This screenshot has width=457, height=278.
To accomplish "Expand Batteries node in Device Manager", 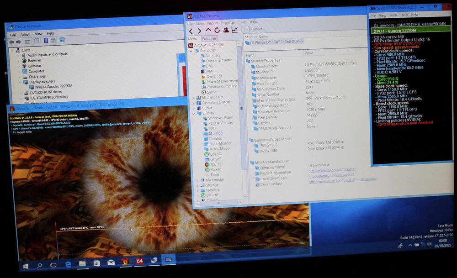I will pyautogui.click(x=19, y=61).
